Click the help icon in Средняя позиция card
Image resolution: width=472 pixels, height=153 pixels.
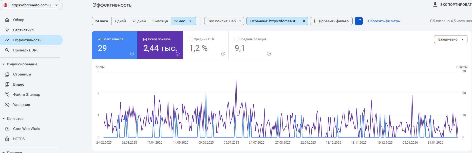click(x=269, y=54)
